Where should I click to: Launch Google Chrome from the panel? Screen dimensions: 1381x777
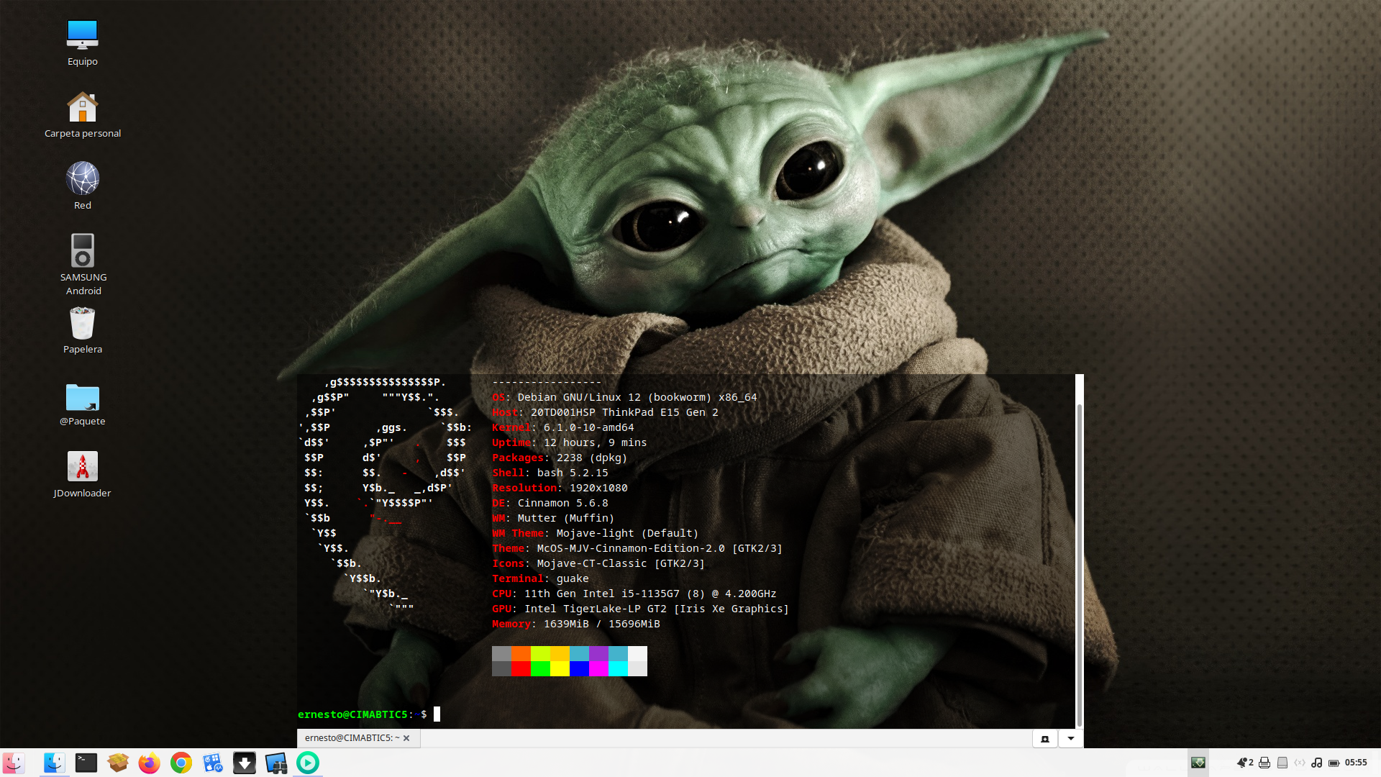[181, 763]
